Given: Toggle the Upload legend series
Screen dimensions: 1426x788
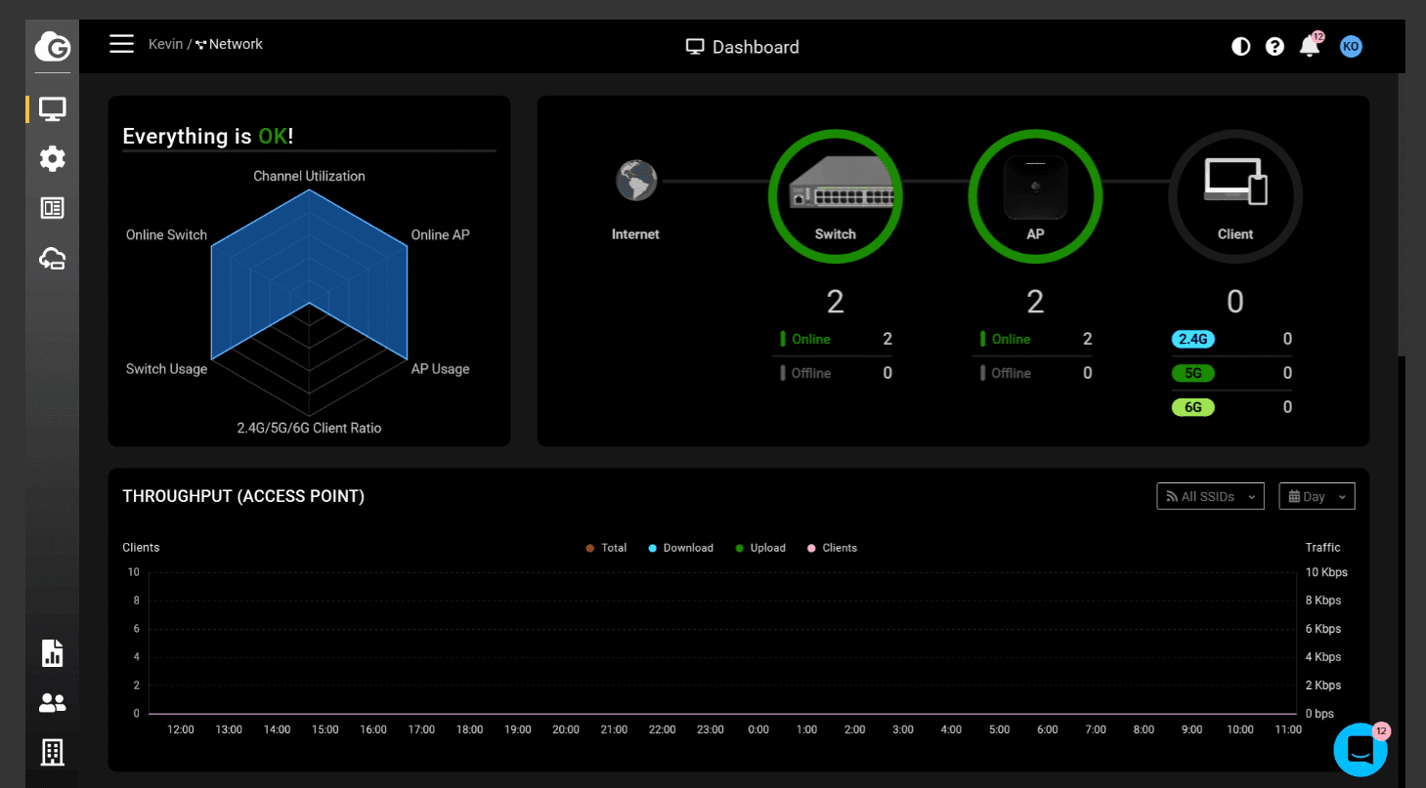Looking at the screenshot, I should click(760, 548).
